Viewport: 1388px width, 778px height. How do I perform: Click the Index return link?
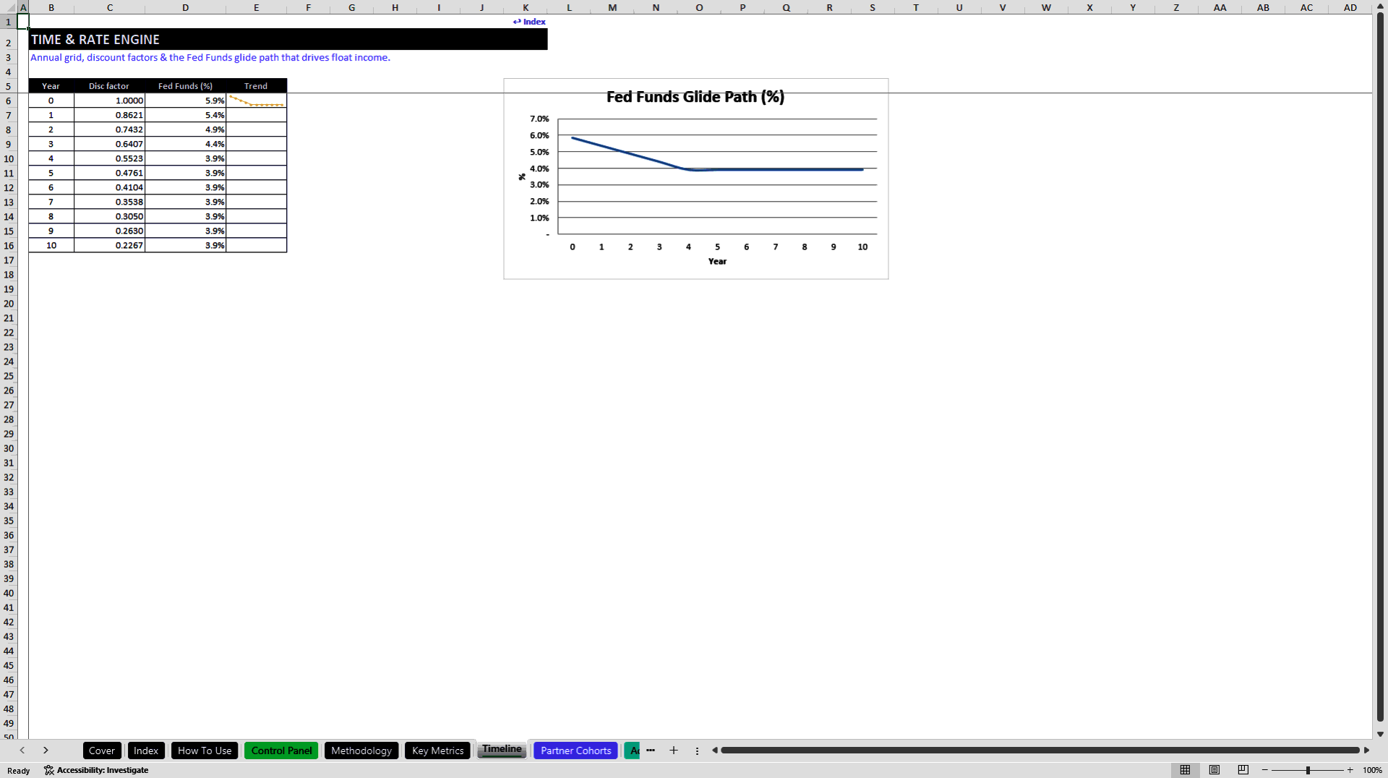tap(529, 22)
